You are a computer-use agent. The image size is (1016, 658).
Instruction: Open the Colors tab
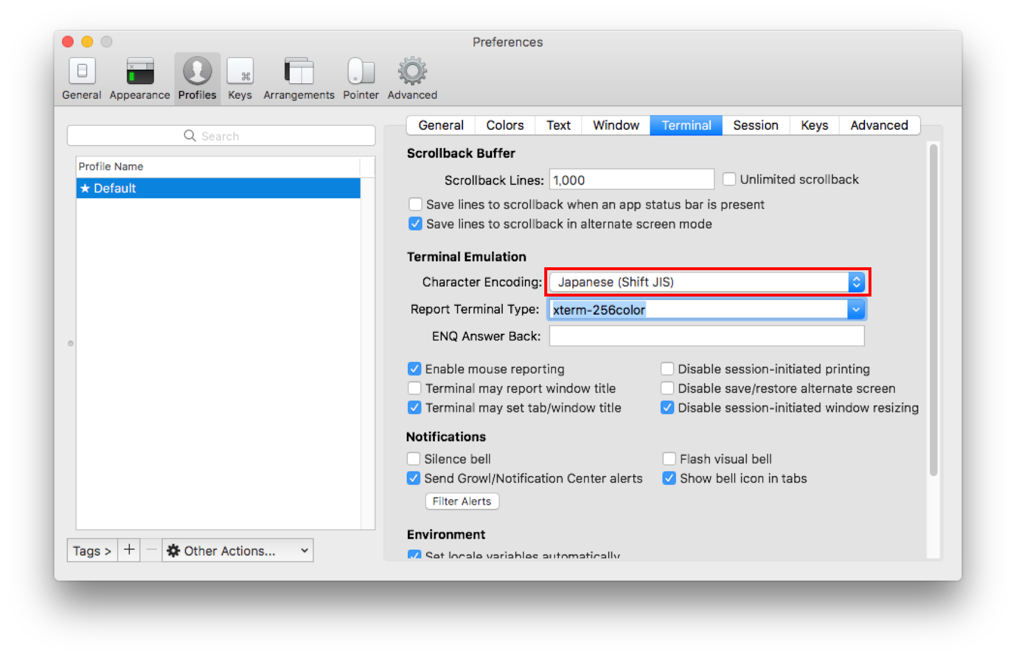[504, 125]
